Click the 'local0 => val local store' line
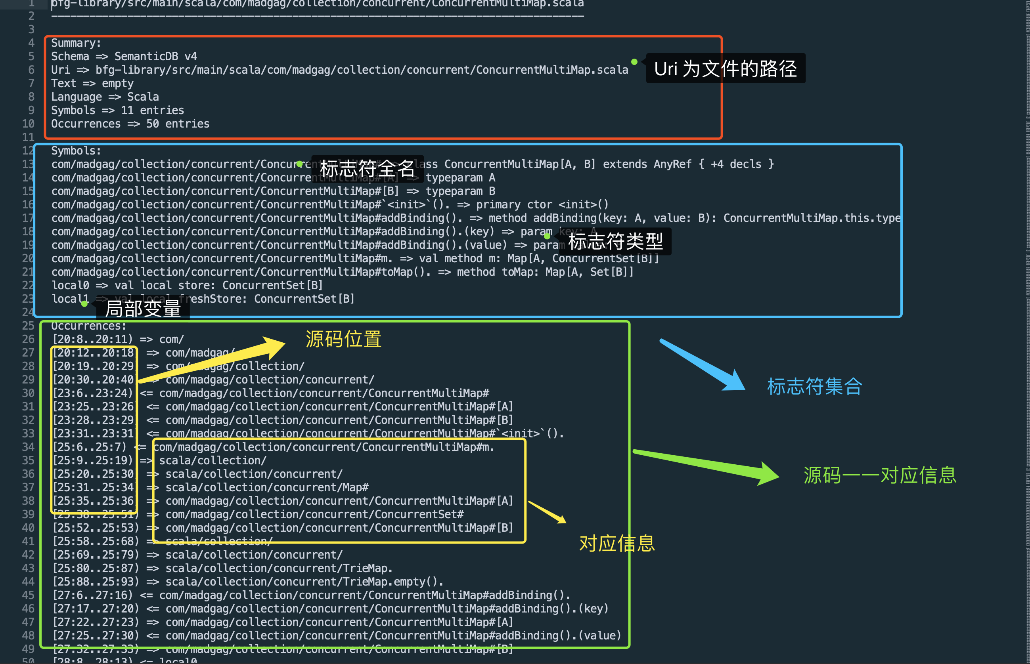The image size is (1030, 664). (187, 285)
